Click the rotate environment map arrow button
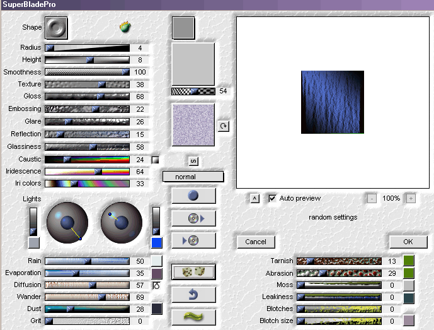 (223, 126)
